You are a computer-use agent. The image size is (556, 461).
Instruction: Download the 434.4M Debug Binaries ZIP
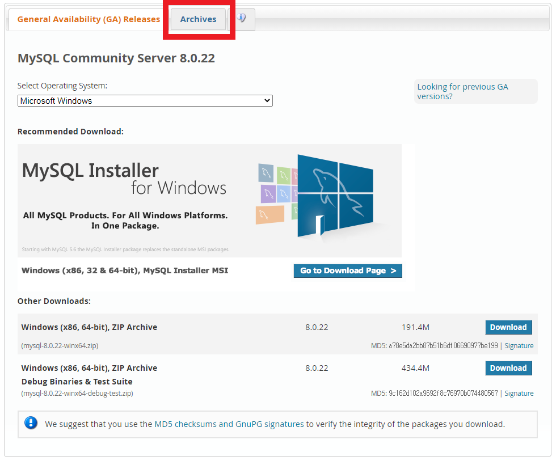point(508,368)
